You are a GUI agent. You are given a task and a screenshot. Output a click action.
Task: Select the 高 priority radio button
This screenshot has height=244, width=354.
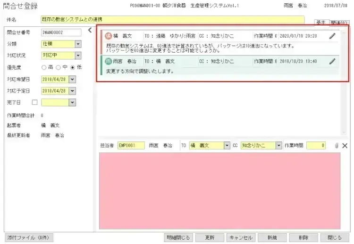(x=44, y=68)
